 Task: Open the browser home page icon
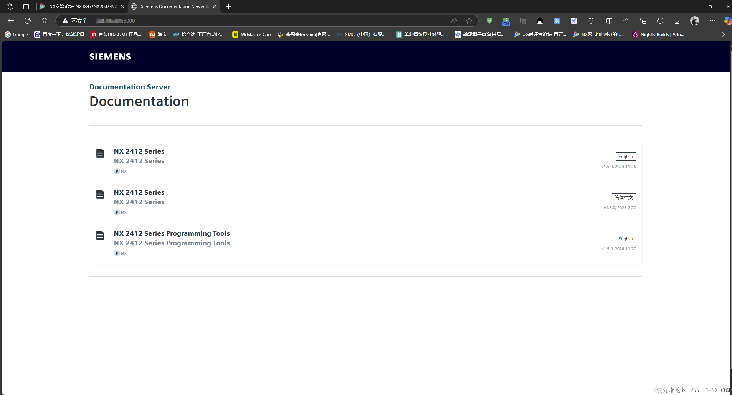45,21
